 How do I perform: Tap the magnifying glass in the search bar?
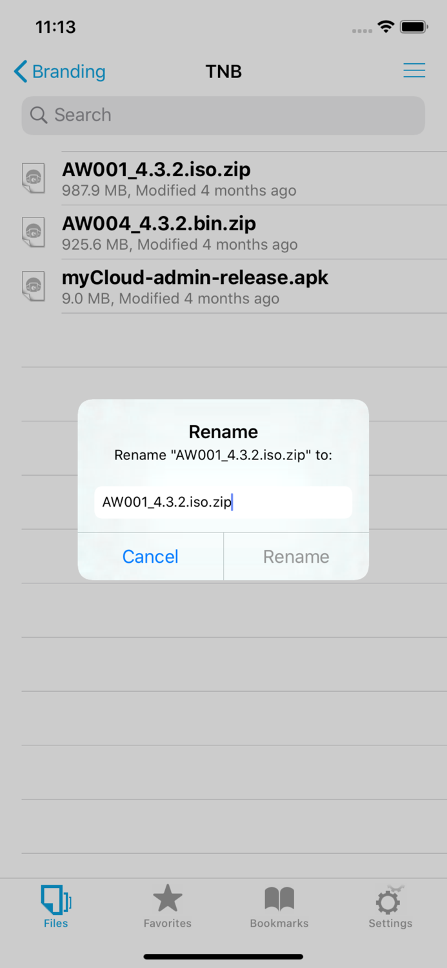pyautogui.click(x=38, y=115)
